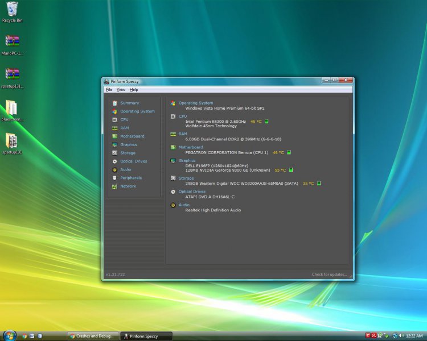Click the version number v1.31.732 text
Screen dimensions: 427x341
[115, 275]
